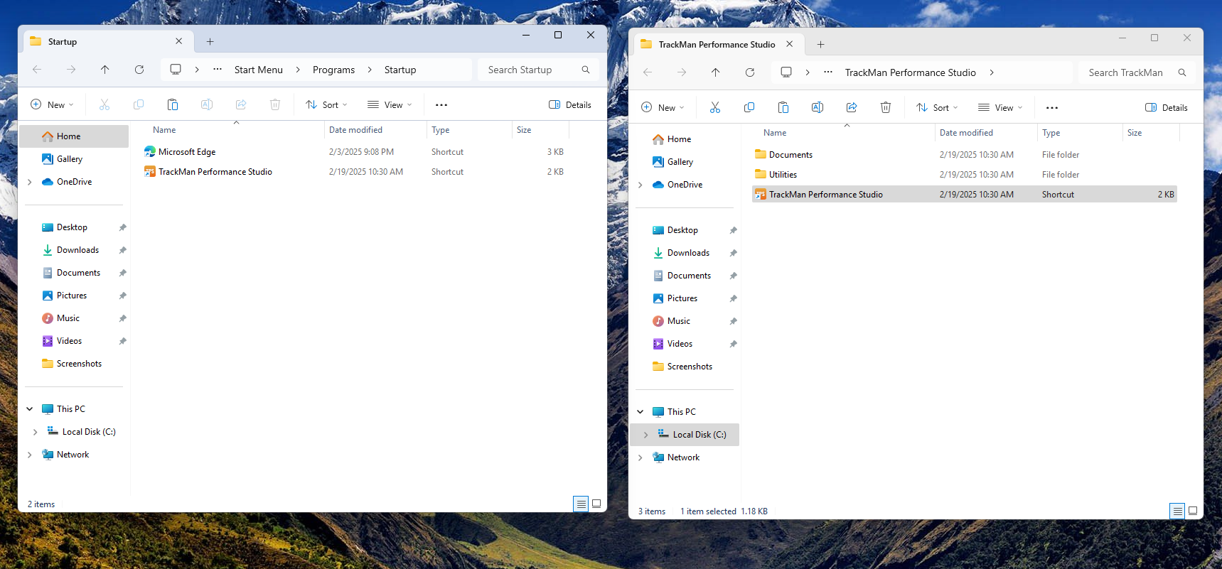Click Programs breadcrumb in Startup window
The width and height of the screenshot is (1222, 569).
[x=333, y=70]
